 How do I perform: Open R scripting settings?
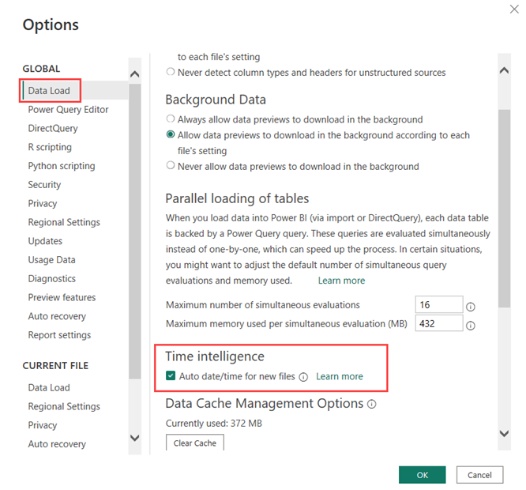coord(50,147)
